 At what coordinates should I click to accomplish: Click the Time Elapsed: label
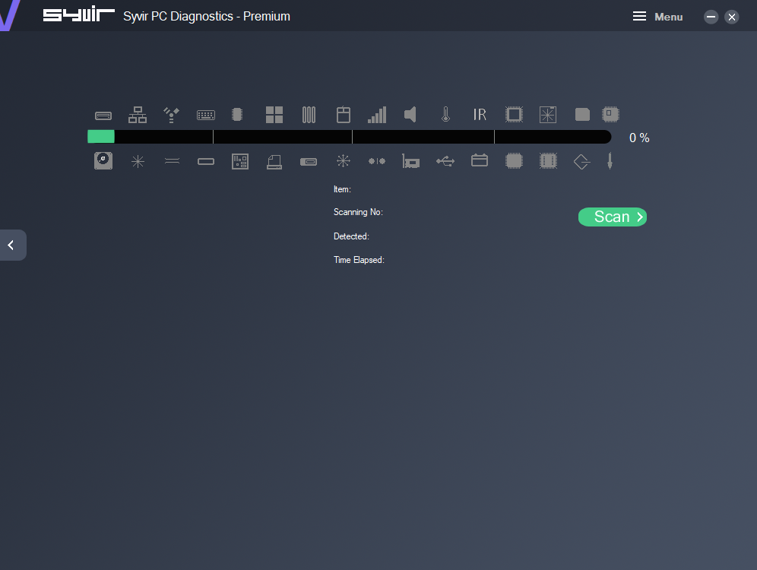tap(359, 260)
